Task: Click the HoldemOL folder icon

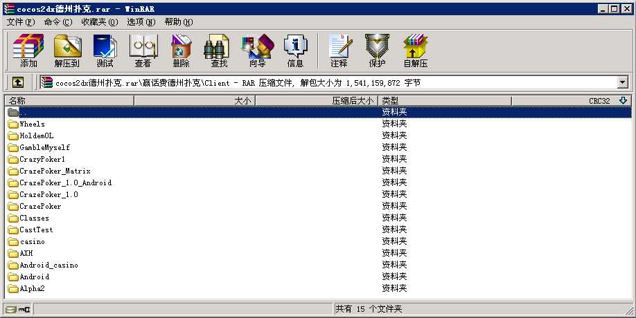Action: point(13,136)
